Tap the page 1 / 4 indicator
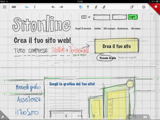 point(80,116)
